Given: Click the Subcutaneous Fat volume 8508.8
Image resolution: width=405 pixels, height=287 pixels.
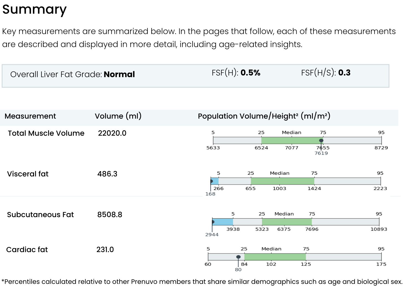Looking at the screenshot, I should 110,215.
